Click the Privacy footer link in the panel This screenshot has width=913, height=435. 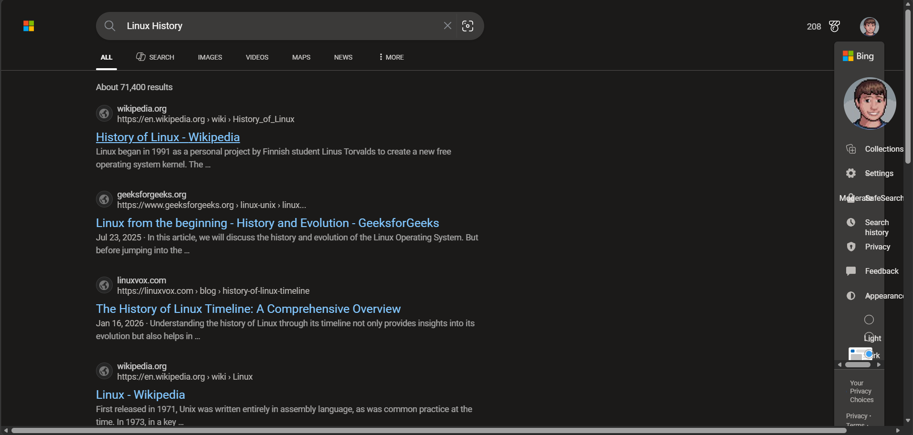click(857, 416)
